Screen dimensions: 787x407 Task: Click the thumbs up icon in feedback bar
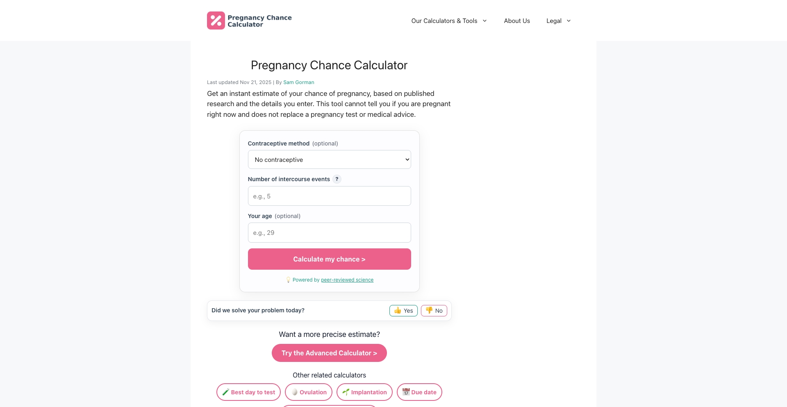click(x=398, y=311)
